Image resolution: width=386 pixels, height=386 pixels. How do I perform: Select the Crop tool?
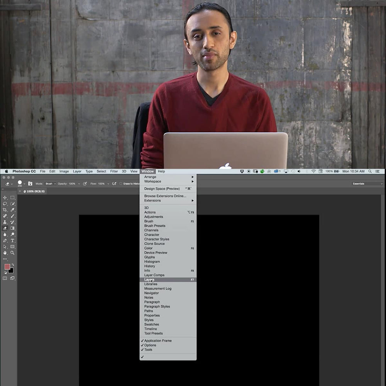5,210
